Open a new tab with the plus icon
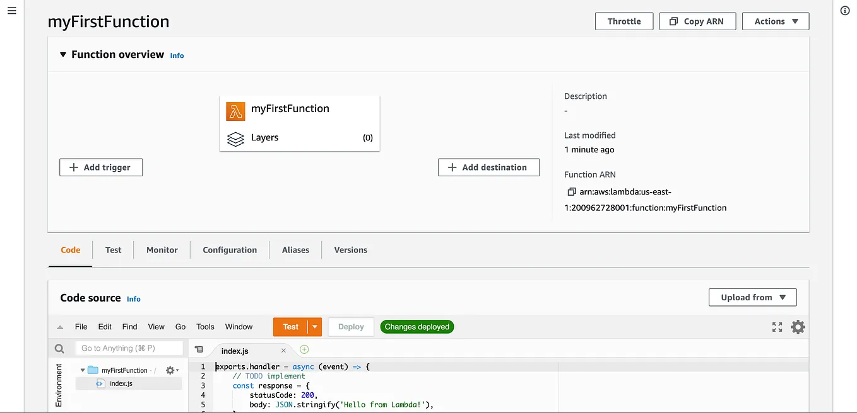 pyautogui.click(x=304, y=348)
